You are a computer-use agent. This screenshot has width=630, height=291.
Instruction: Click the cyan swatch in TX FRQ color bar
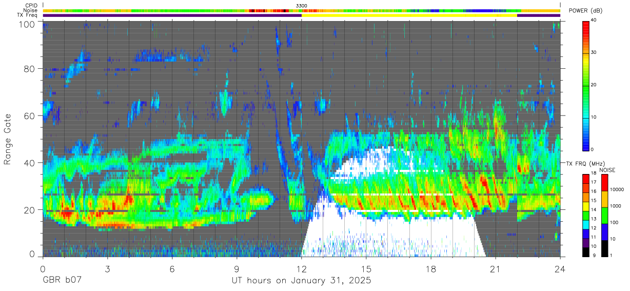click(585, 225)
